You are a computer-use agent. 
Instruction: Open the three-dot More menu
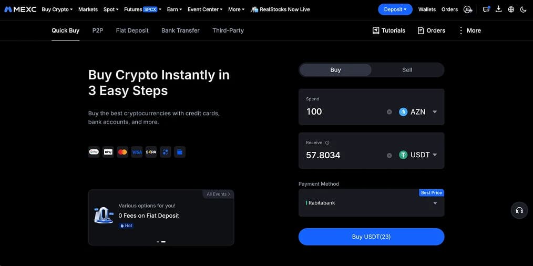tap(470, 30)
